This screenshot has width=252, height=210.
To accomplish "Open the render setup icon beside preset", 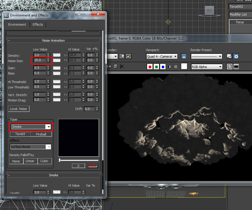I will pyautogui.click(x=229, y=56).
